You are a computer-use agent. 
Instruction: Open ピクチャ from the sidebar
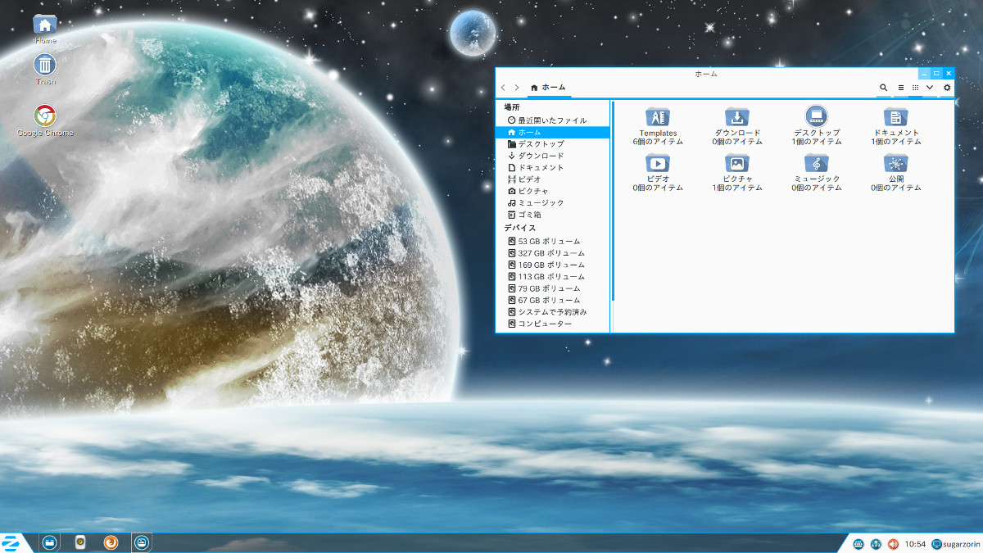(x=553, y=191)
